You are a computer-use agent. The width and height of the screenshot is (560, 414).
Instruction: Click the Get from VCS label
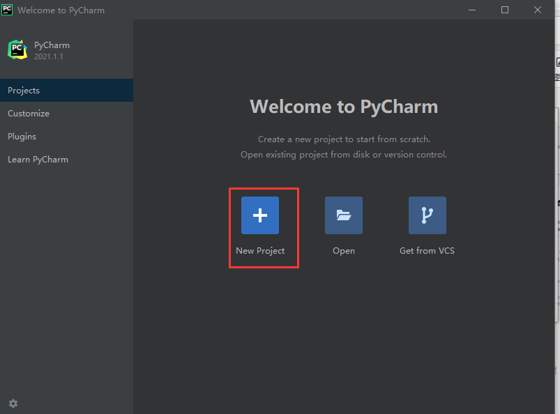427,251
